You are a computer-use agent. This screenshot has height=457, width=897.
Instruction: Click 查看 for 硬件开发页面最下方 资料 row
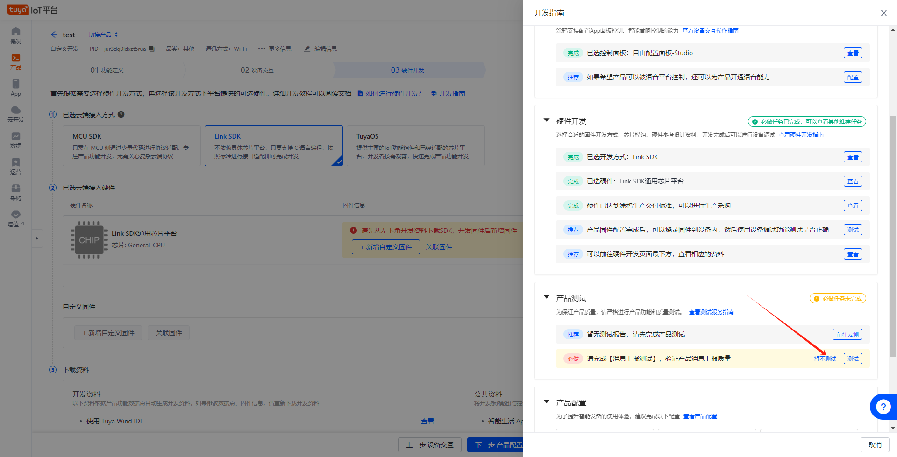pos(853,254)
